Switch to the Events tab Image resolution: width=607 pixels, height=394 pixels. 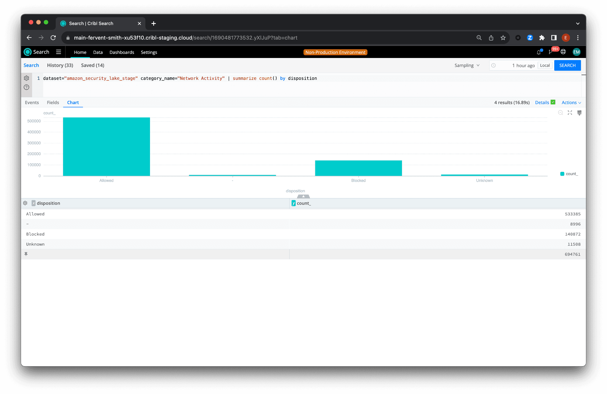(32, 103)
